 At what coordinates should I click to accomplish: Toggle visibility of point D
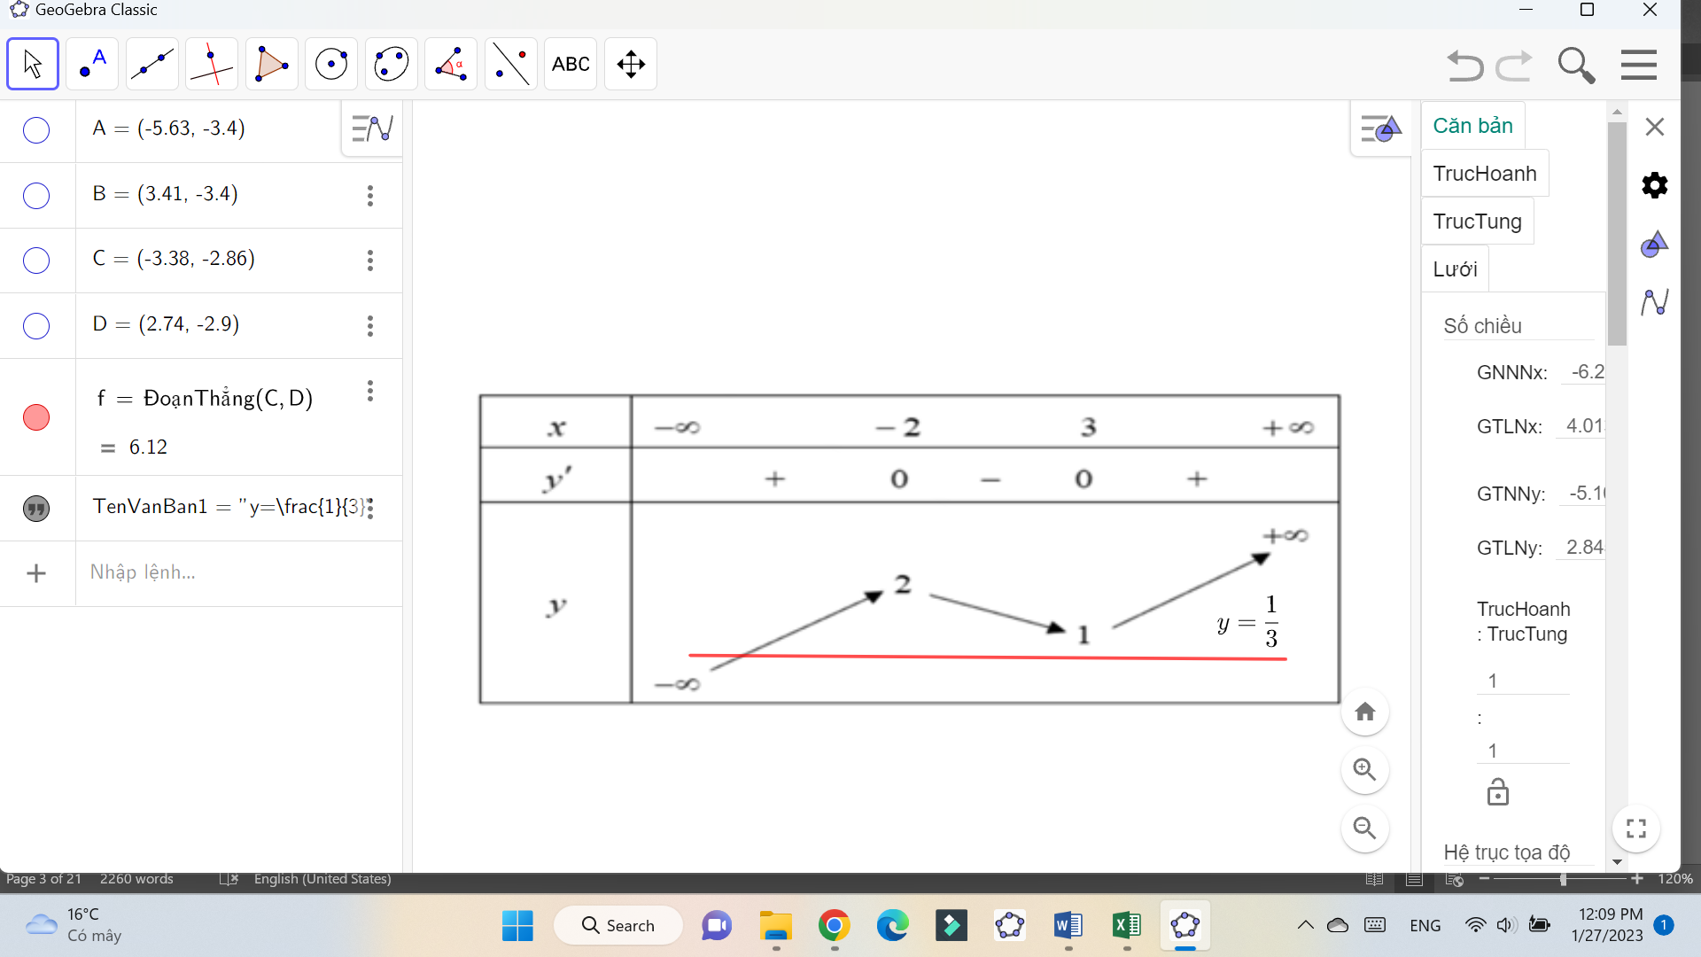click(36, 326)
